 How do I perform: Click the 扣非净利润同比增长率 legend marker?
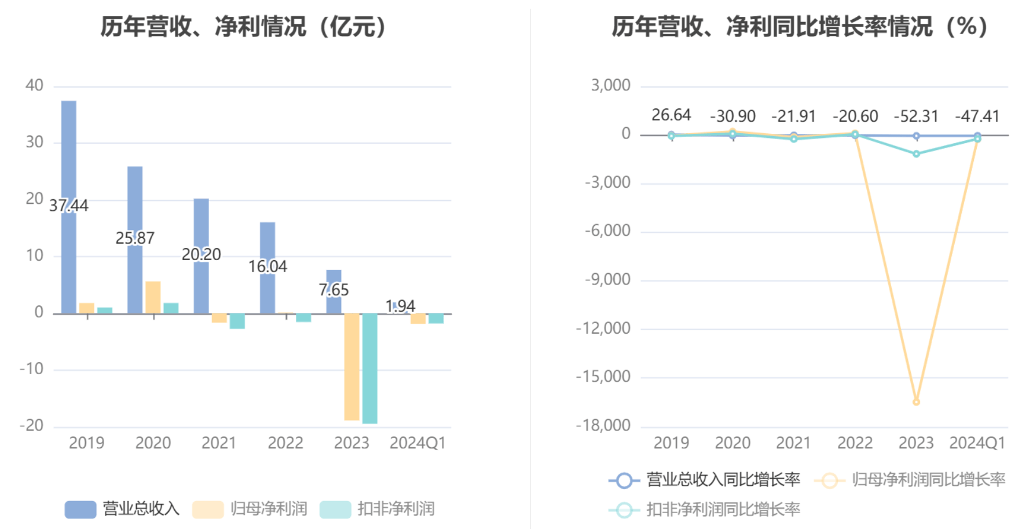[624, 510]
